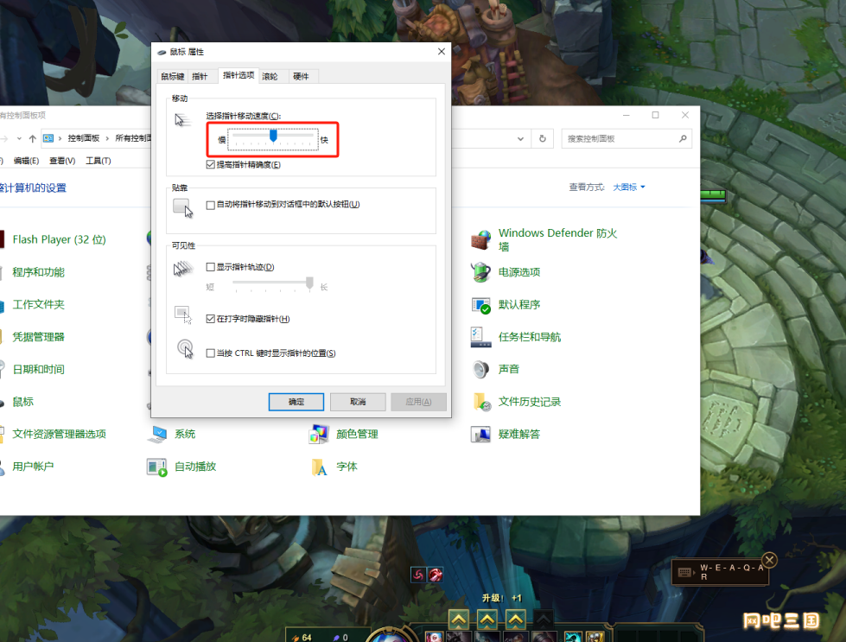
Task: Click the leftmost gold level-up arrow in game
Action: coord(459,620)
